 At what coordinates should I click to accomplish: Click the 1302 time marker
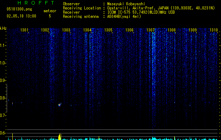coord(45,30)
